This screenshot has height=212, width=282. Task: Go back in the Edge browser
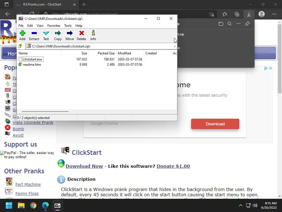[8, 14]
